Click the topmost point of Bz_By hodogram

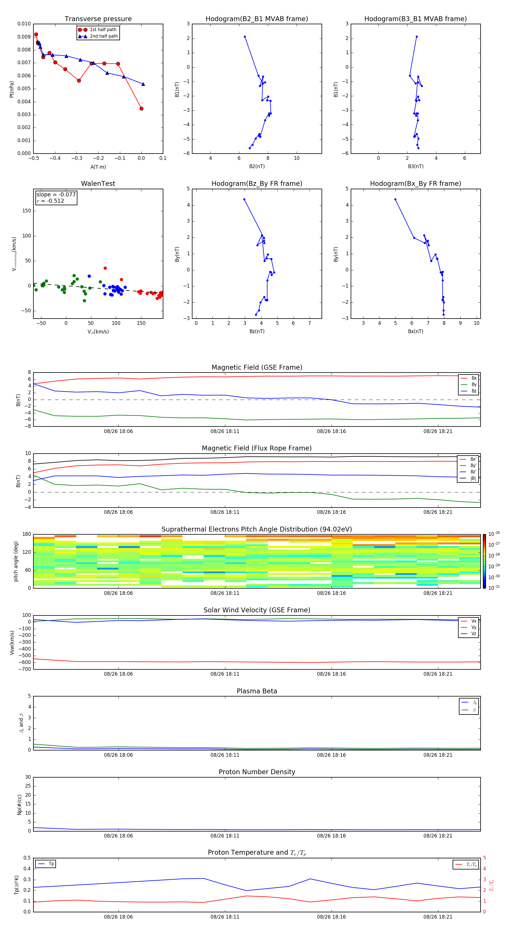click(244, 199)
